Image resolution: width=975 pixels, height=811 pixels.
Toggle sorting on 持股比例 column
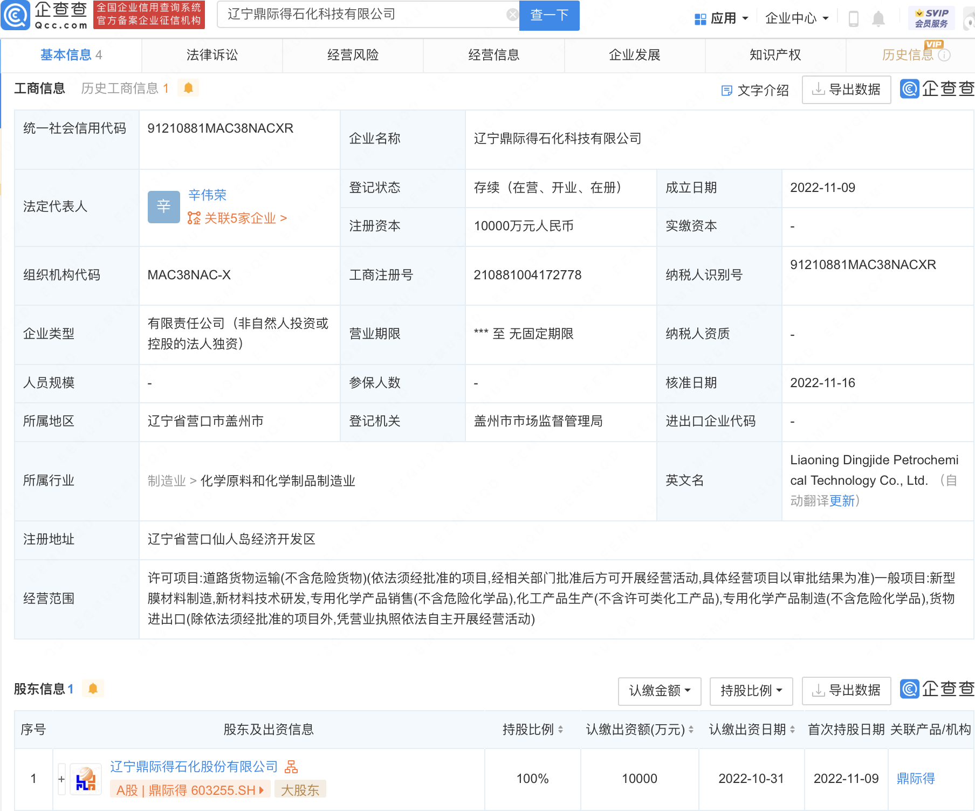561,729
